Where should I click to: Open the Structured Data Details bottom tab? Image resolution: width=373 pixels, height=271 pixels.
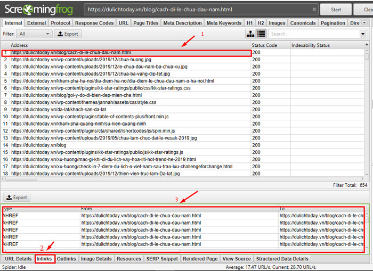(x=282, y=259)
